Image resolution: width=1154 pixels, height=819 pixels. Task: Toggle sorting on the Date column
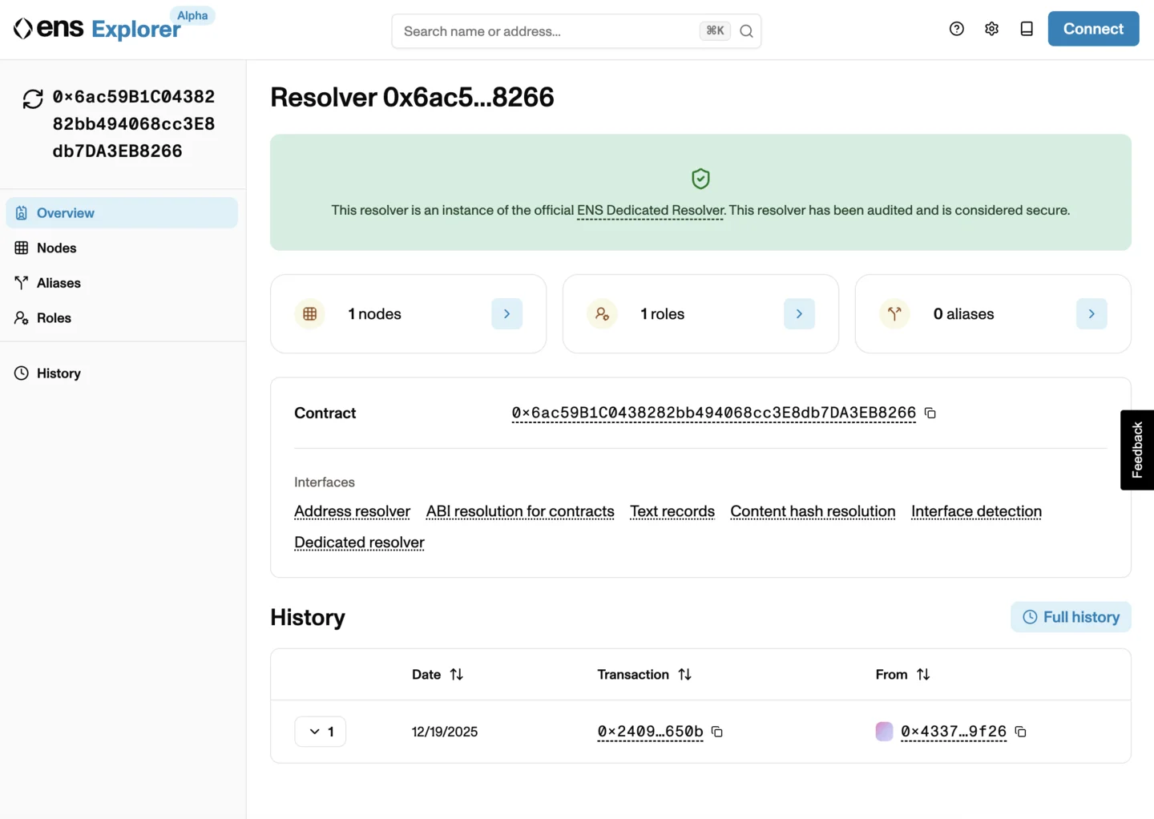point(457,674)
